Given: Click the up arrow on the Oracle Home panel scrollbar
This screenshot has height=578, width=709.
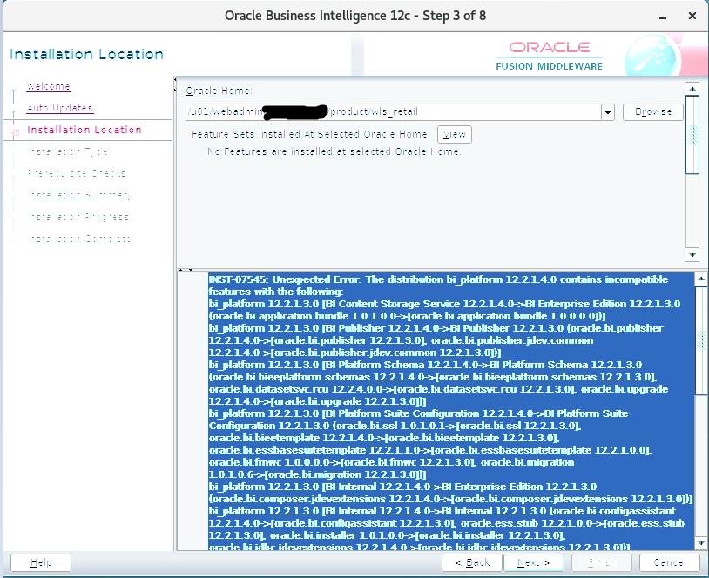Looking at the screenshot, I should pyautogui.click(x=692, y=86).
